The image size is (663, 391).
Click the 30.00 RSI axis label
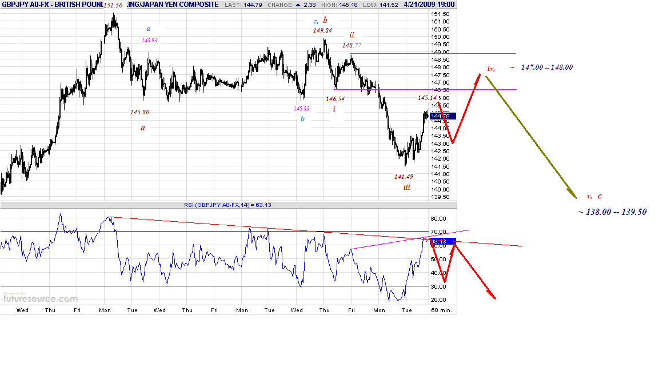438,286
